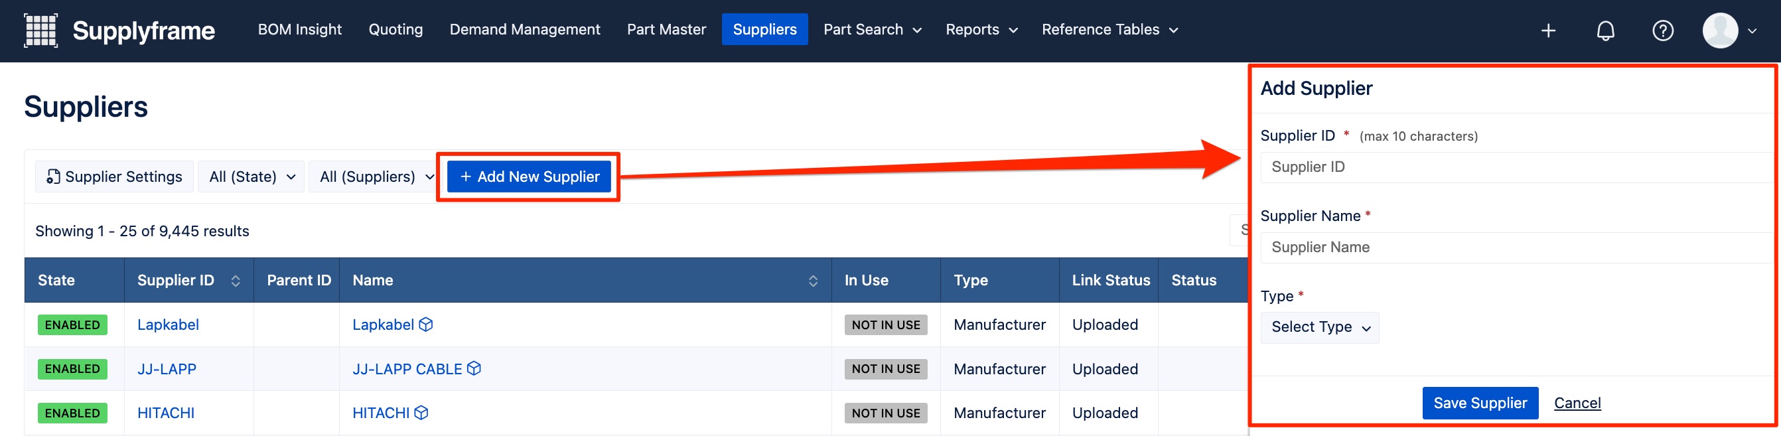The height and width of the screenshot is (436, 1781).
Task: Click the Suppliers page heading
Action: tap(86, 107)
